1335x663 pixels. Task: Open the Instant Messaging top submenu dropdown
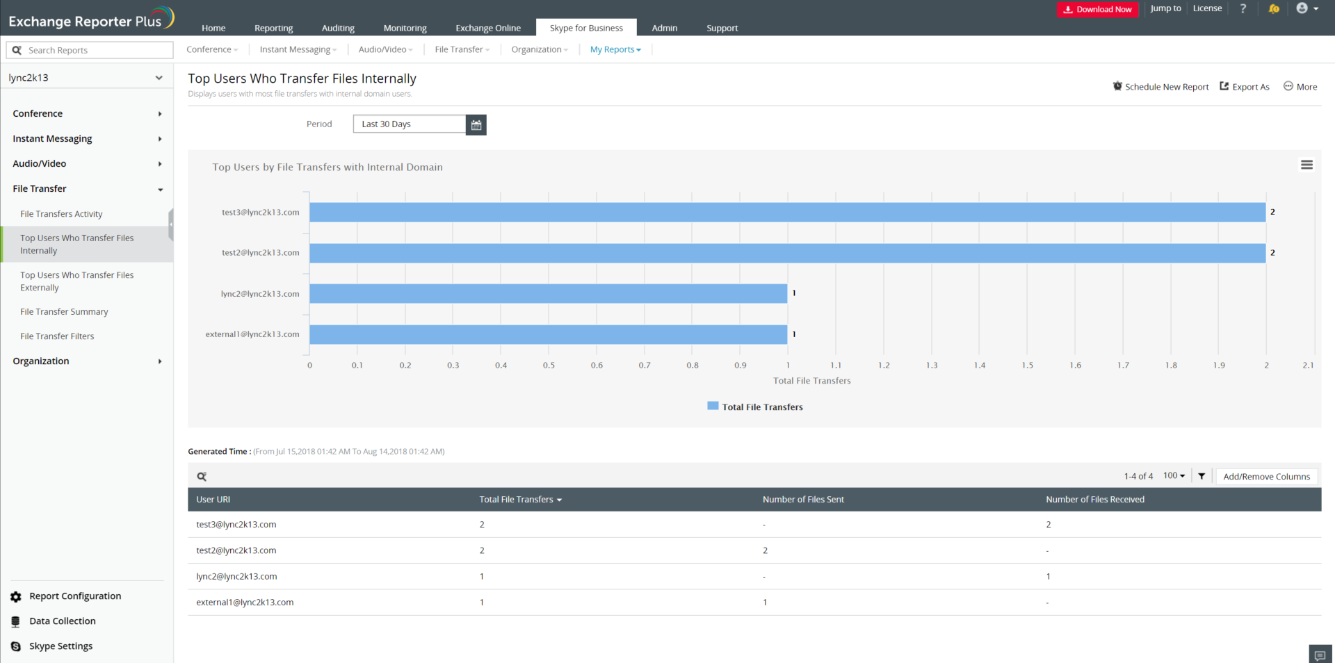click(x=298, y=49)
